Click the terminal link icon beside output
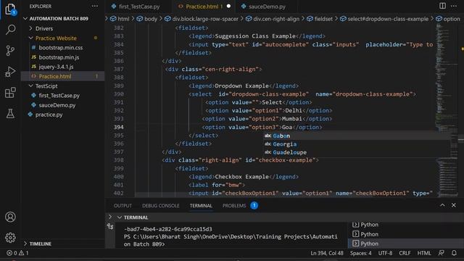The image size is (464, 261). (x=110, y=227)
